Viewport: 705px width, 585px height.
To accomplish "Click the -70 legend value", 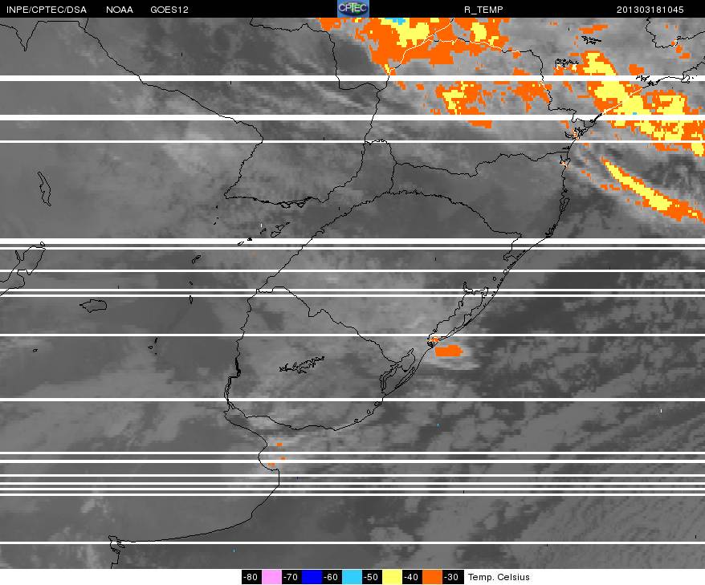I will [291, 577].
